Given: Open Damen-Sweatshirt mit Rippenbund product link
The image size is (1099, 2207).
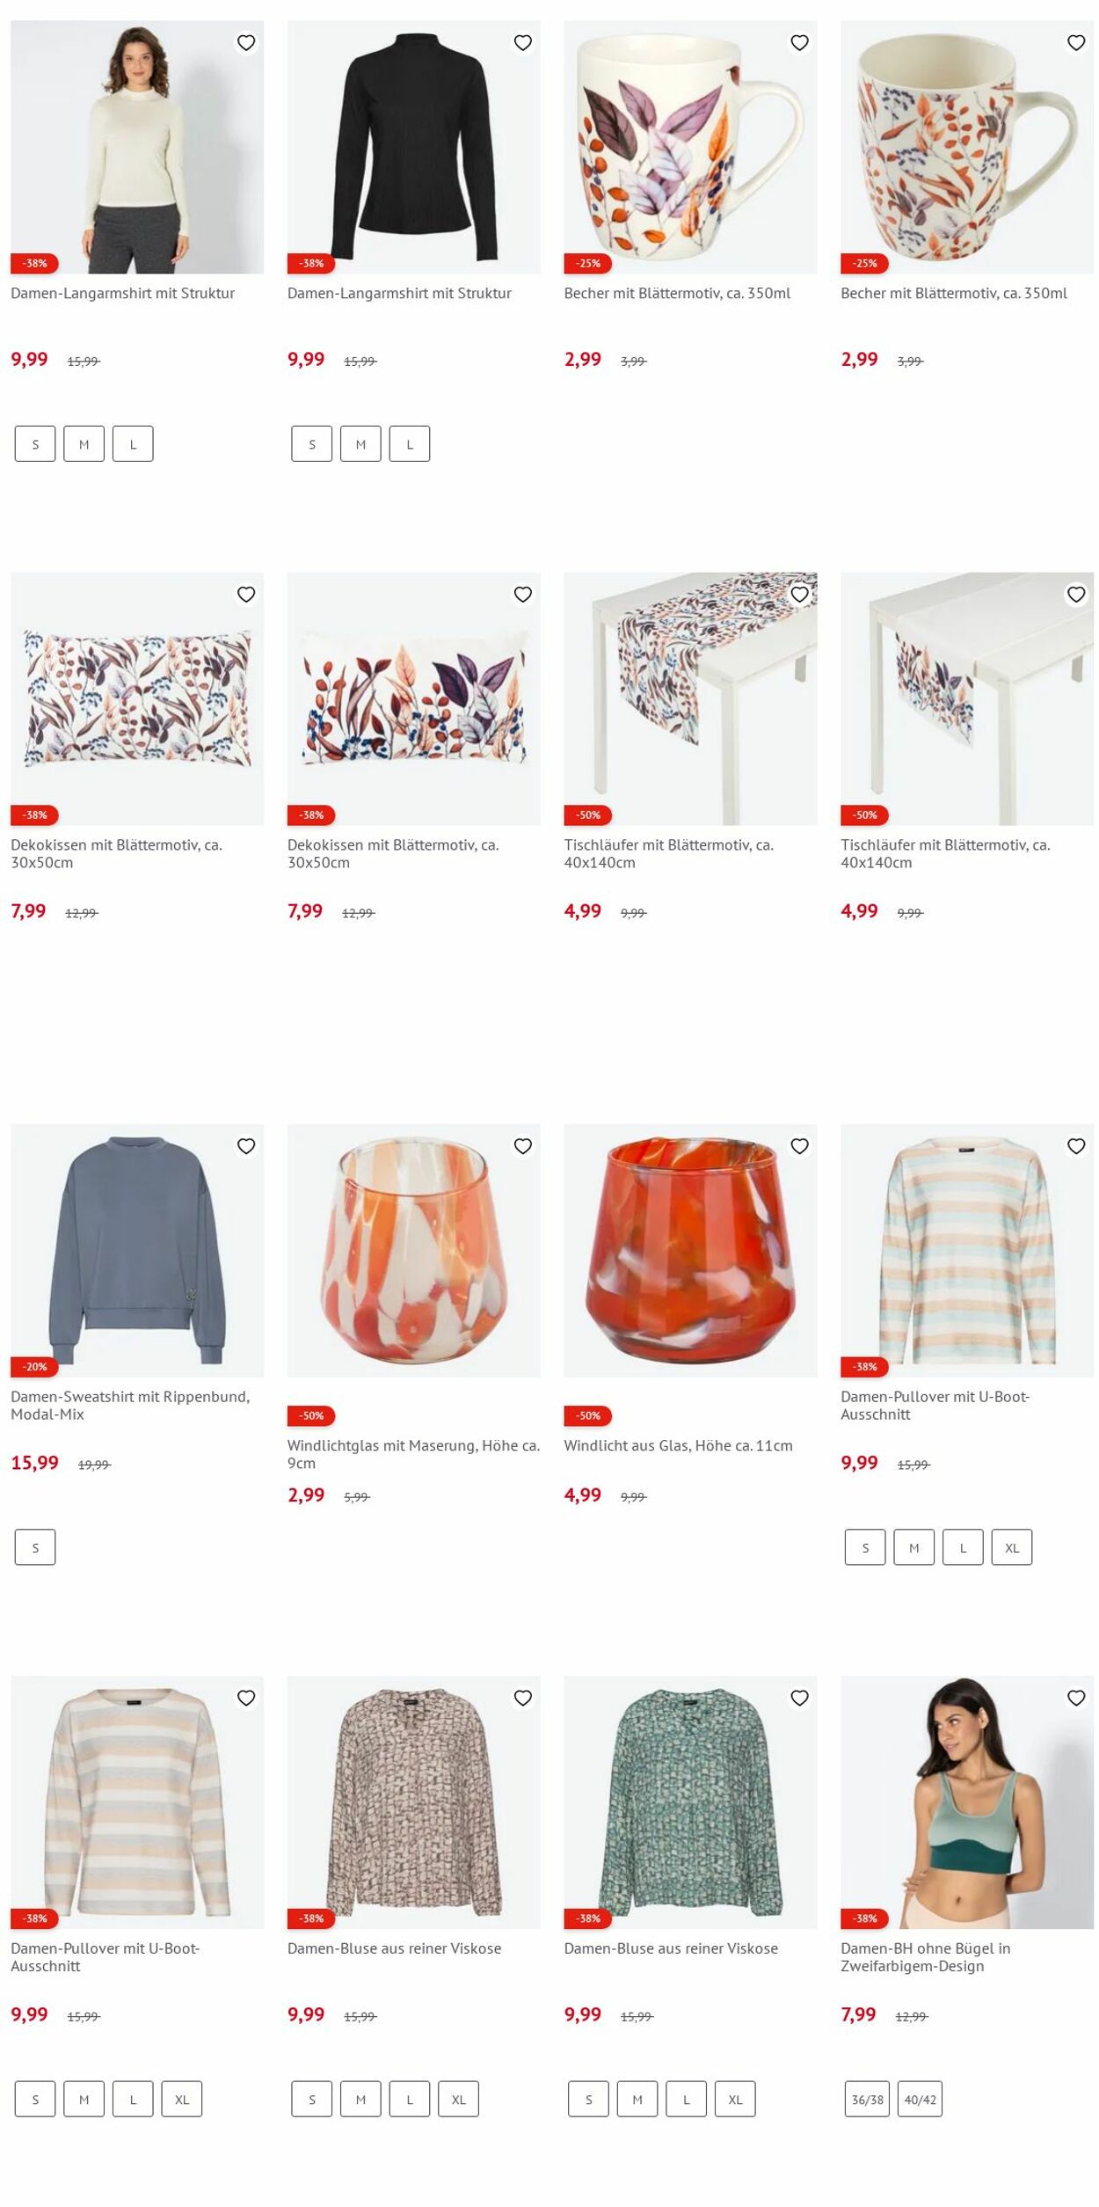Looking at the screenshot, I should (130, 1405).
